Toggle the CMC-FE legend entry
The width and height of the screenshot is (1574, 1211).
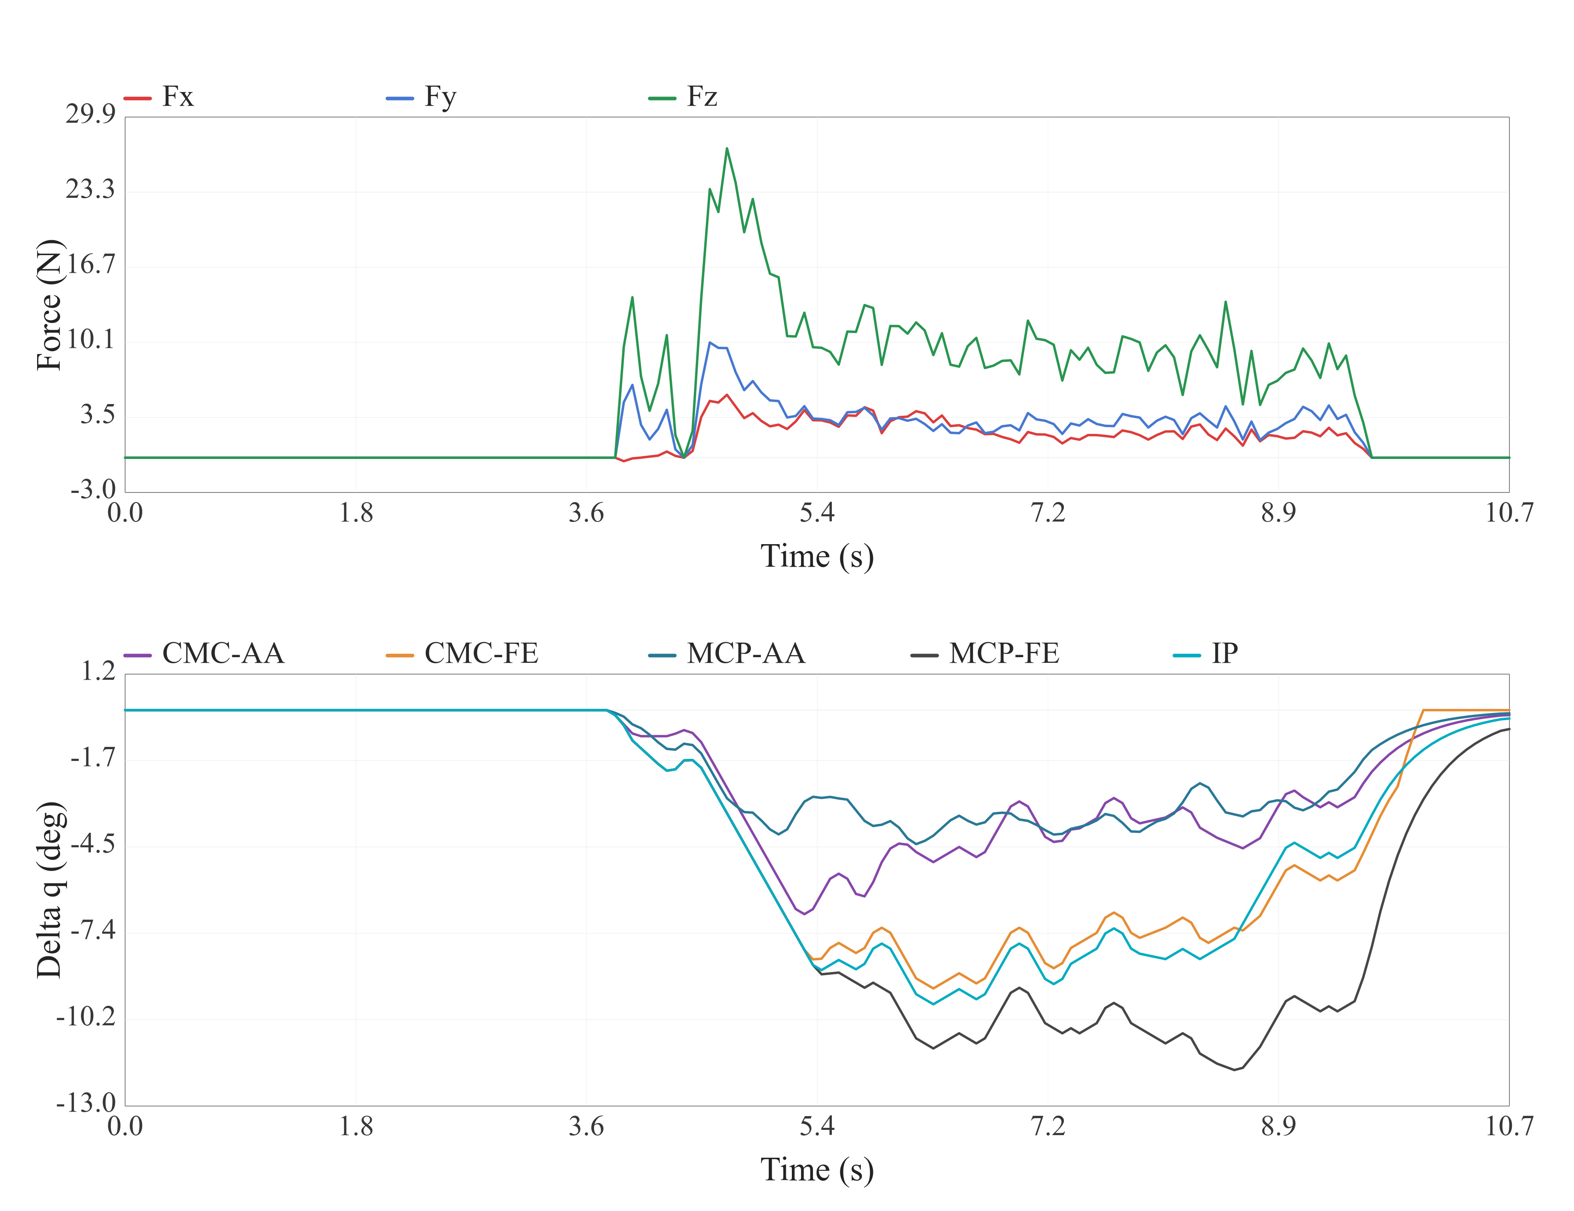463,653
